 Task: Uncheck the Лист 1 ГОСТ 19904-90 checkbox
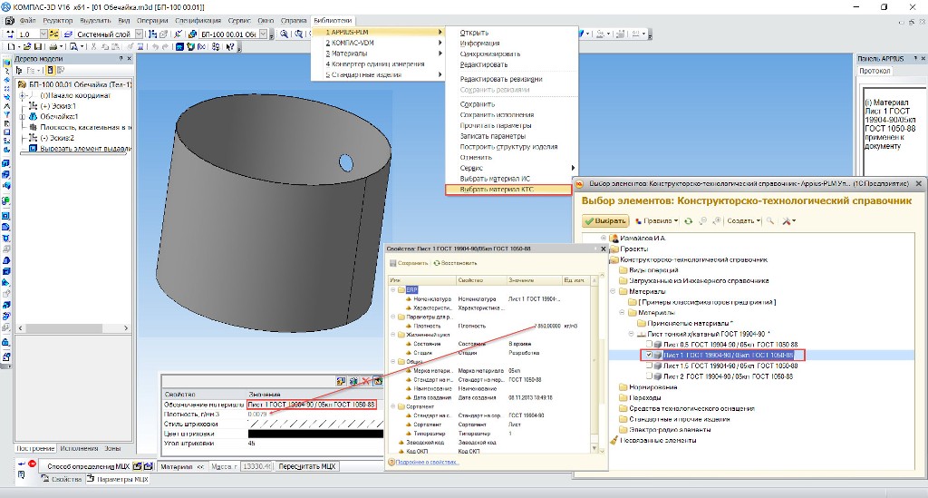coord(649,355)
